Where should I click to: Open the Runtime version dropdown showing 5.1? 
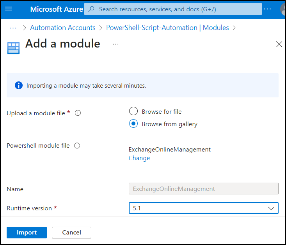click(x=204, y=208)
